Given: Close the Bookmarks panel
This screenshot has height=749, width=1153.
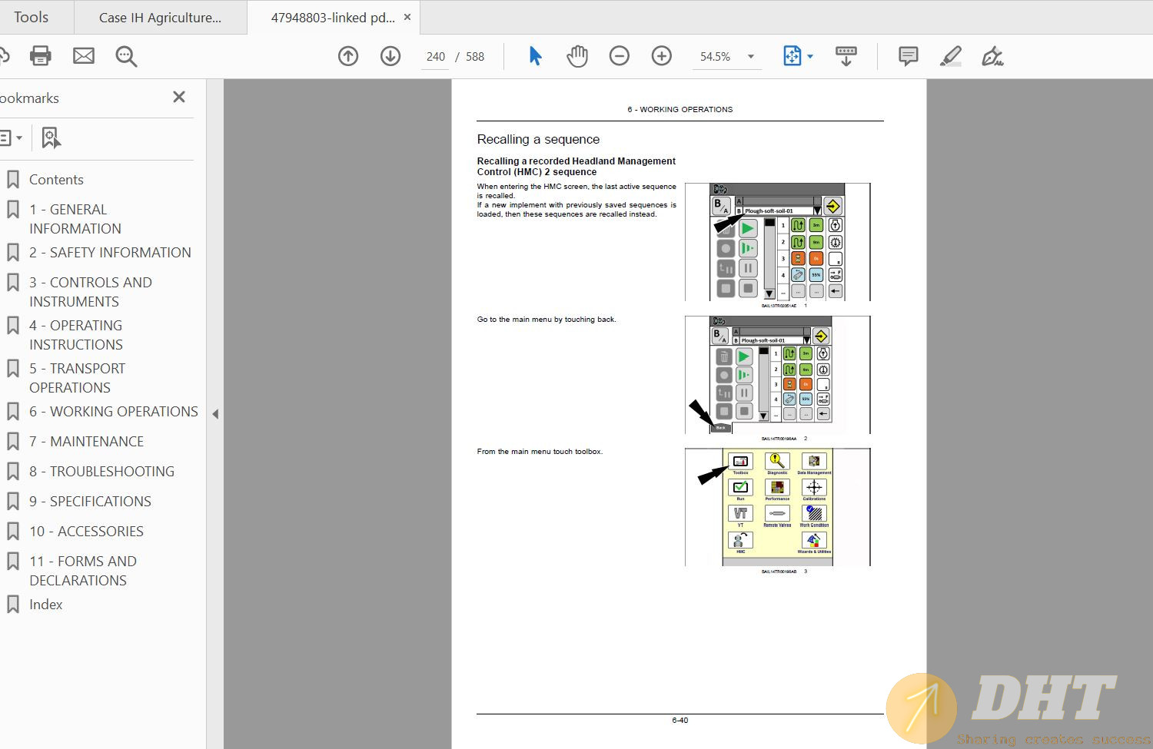Looking at the screenshot, I should (x=179, y=97).
